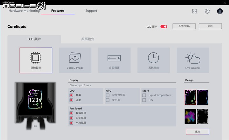Uncheck 幫浦風扇 pump fan checkbox

coord(71,113)
